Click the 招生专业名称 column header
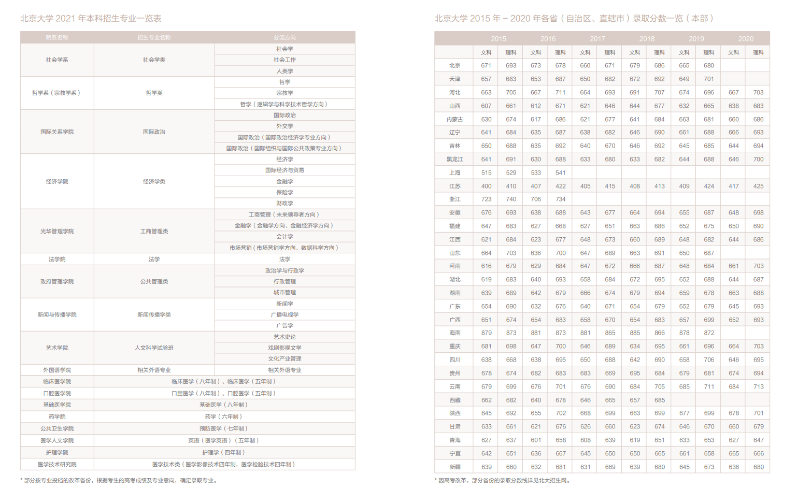The image size is (797, 488). 154,37
